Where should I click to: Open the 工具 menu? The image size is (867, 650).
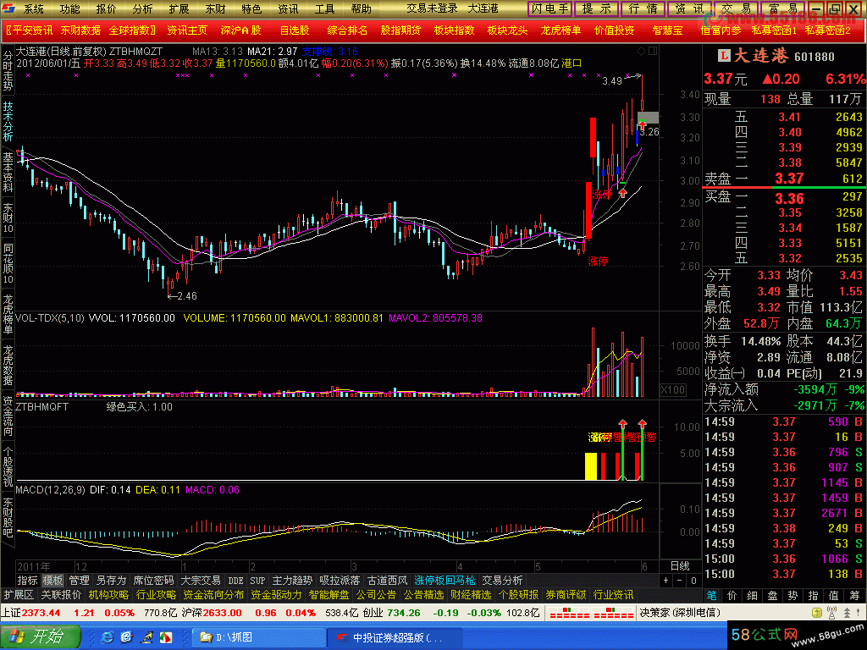(x=324, y=8)
